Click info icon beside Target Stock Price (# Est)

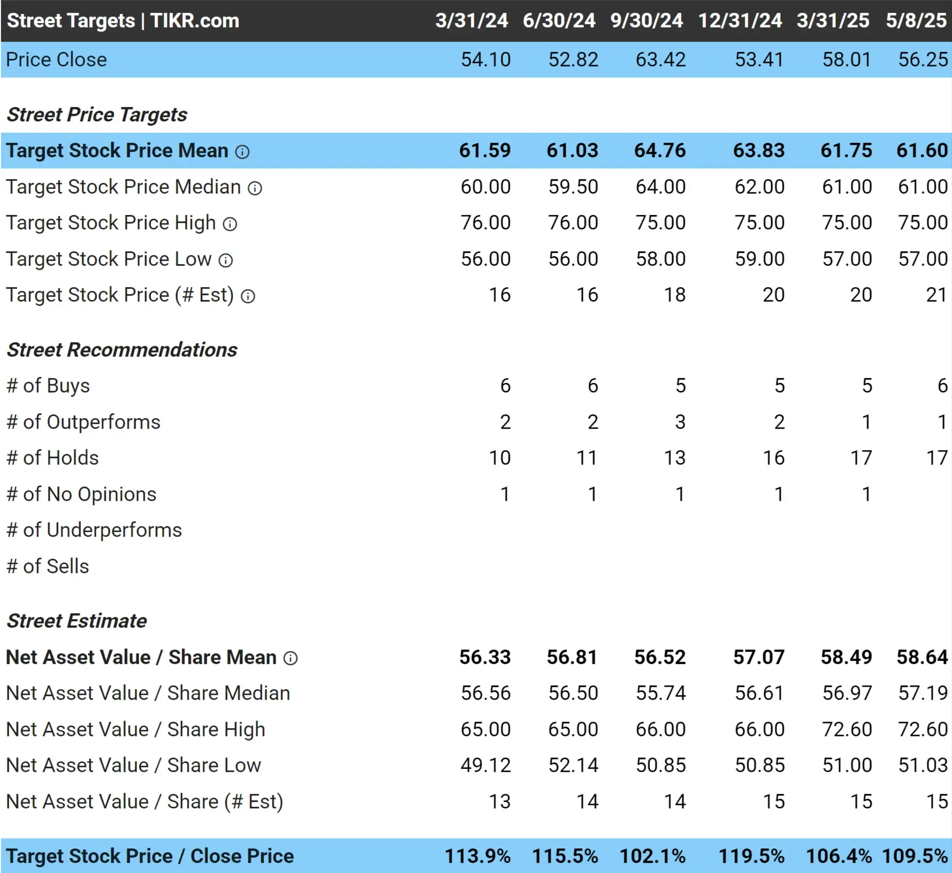(x=248, y=296)
